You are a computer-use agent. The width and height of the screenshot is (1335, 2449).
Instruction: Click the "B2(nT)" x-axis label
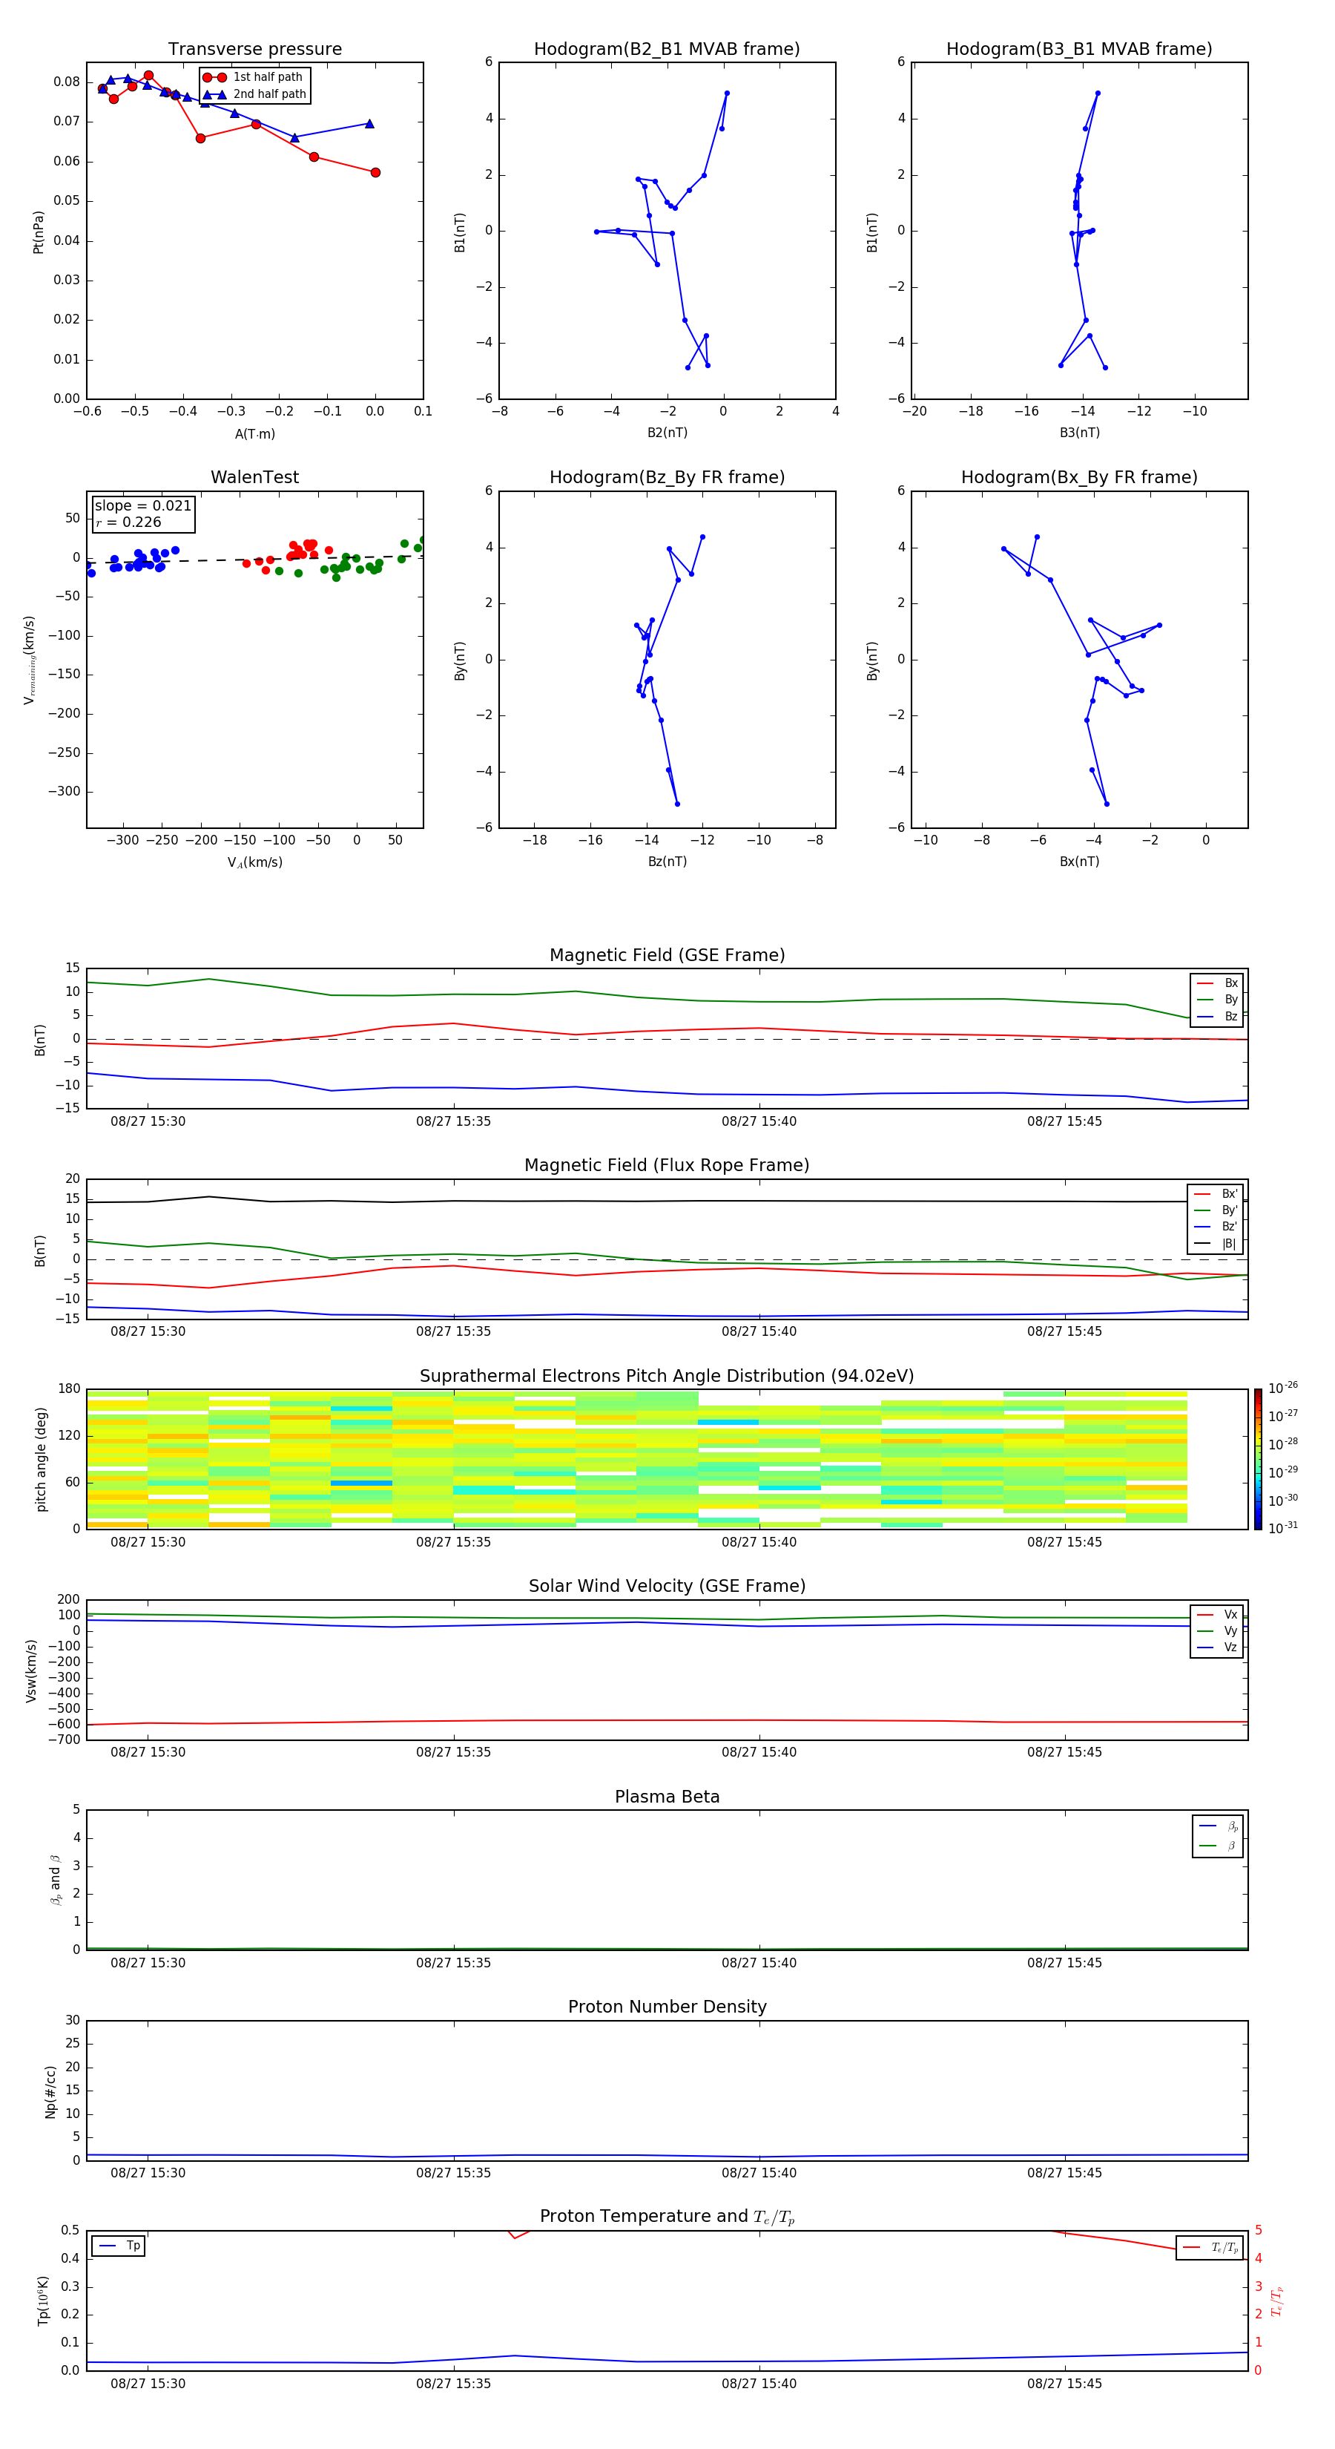(667, 433)
